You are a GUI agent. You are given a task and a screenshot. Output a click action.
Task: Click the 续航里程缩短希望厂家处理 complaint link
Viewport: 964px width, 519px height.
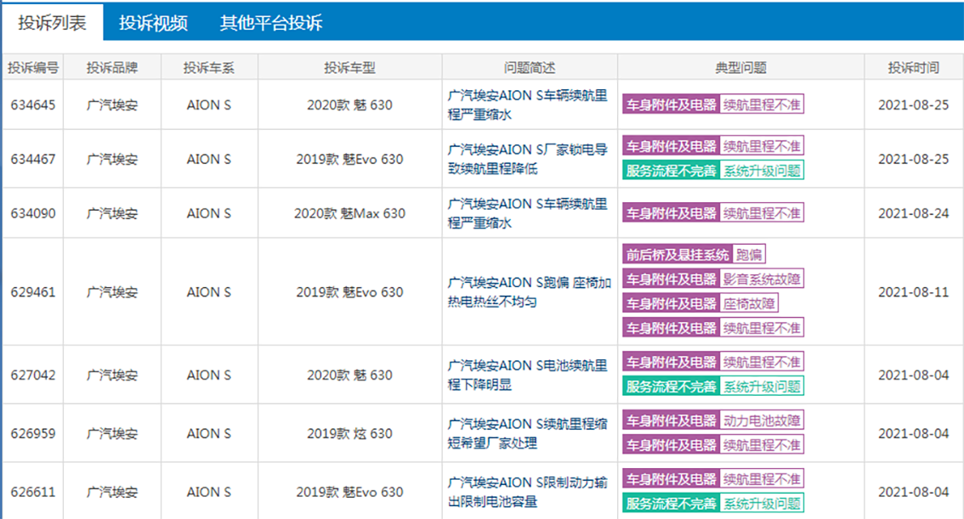527,433
